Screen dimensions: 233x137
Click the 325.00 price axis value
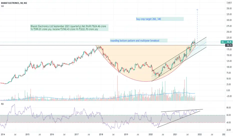tap(229, 14)
